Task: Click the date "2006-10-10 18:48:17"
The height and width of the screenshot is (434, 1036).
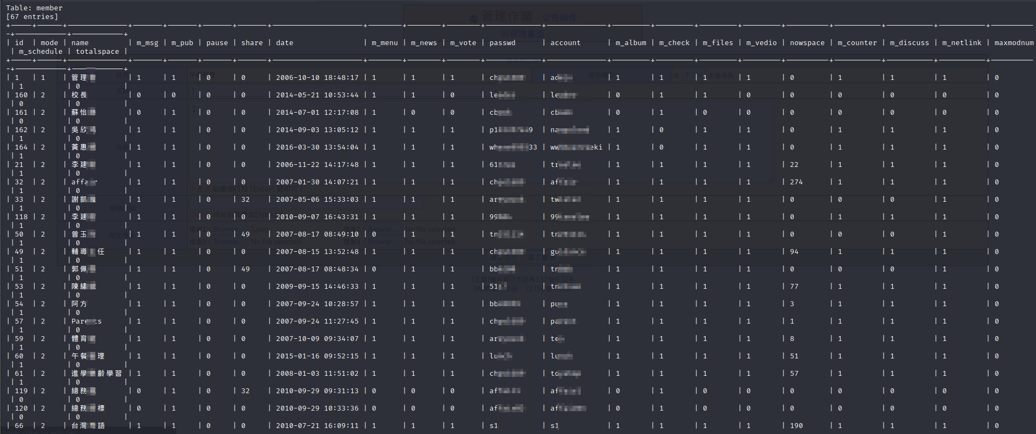Action: point(317,78)
